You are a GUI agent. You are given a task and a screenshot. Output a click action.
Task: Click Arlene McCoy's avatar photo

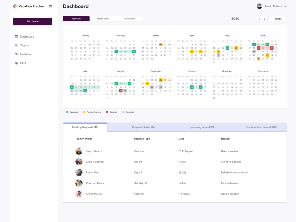pos(79,194)
